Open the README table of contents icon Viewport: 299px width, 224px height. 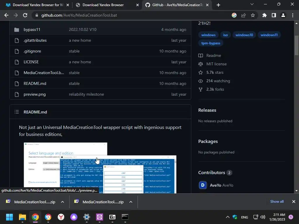17,112
